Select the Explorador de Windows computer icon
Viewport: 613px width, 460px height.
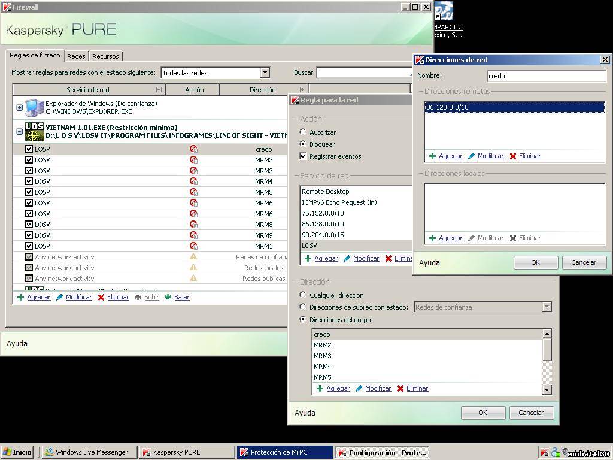pyautogui.click(x=34, y=108)
